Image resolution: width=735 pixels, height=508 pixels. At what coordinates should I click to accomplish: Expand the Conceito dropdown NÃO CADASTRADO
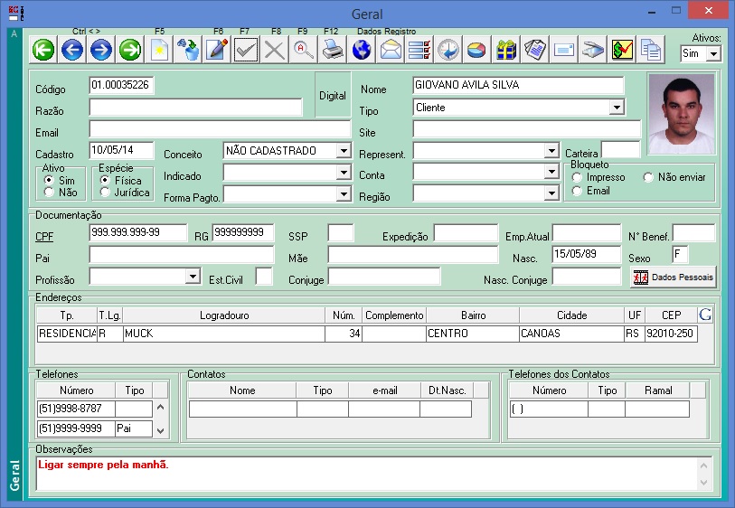[x=343, y=151]
